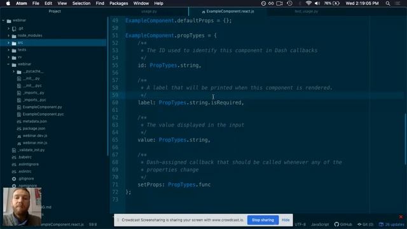Expand the .git folder chevron
Viewport: 407px width, 229px height.
click(x=8, y=29)
